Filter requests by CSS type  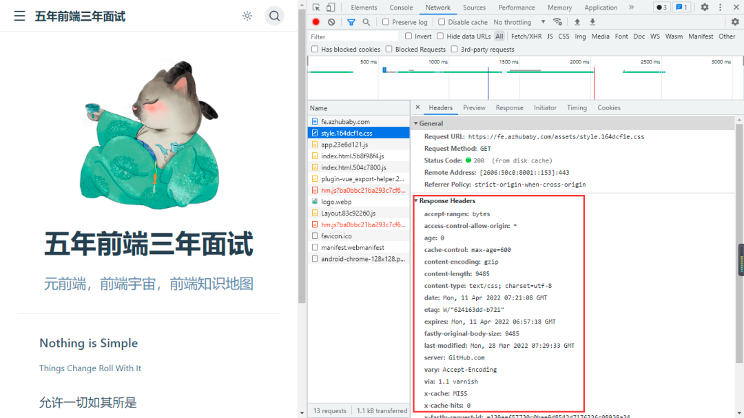point(564,36)
